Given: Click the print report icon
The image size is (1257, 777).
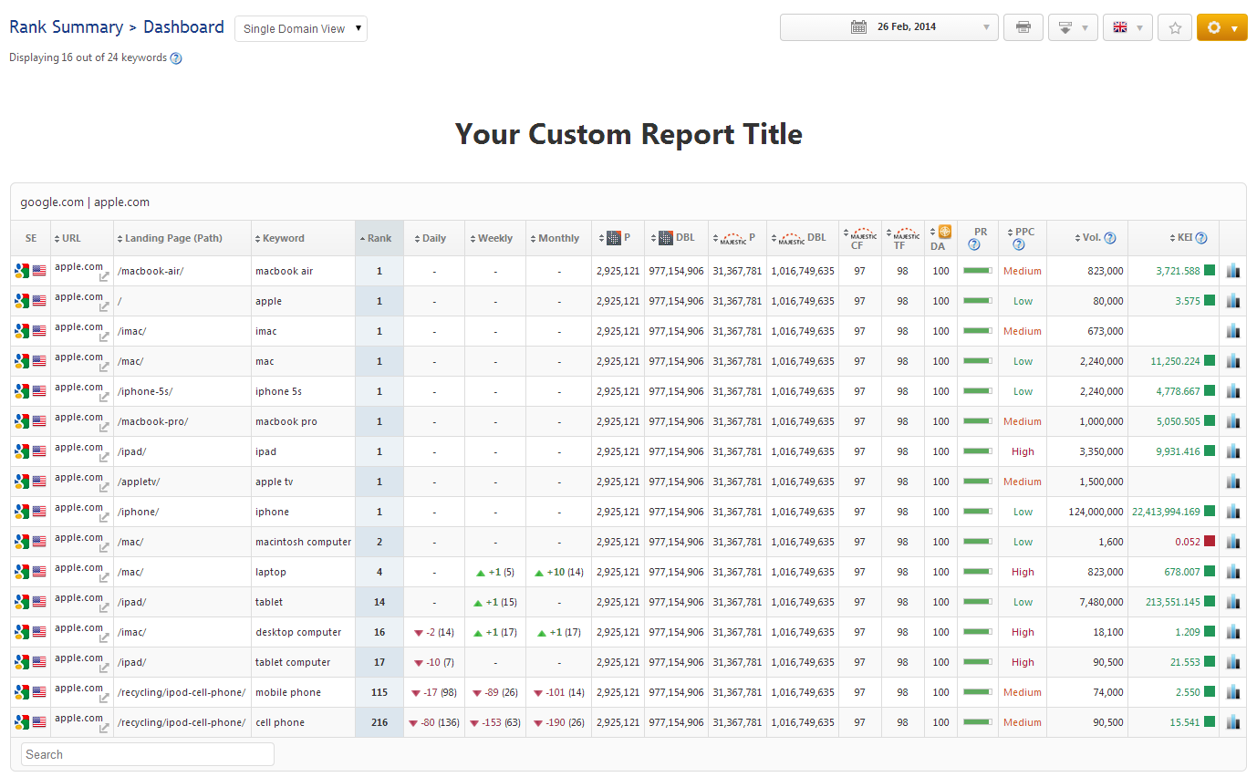Looking at the screenshot, I should (1023, 27).
